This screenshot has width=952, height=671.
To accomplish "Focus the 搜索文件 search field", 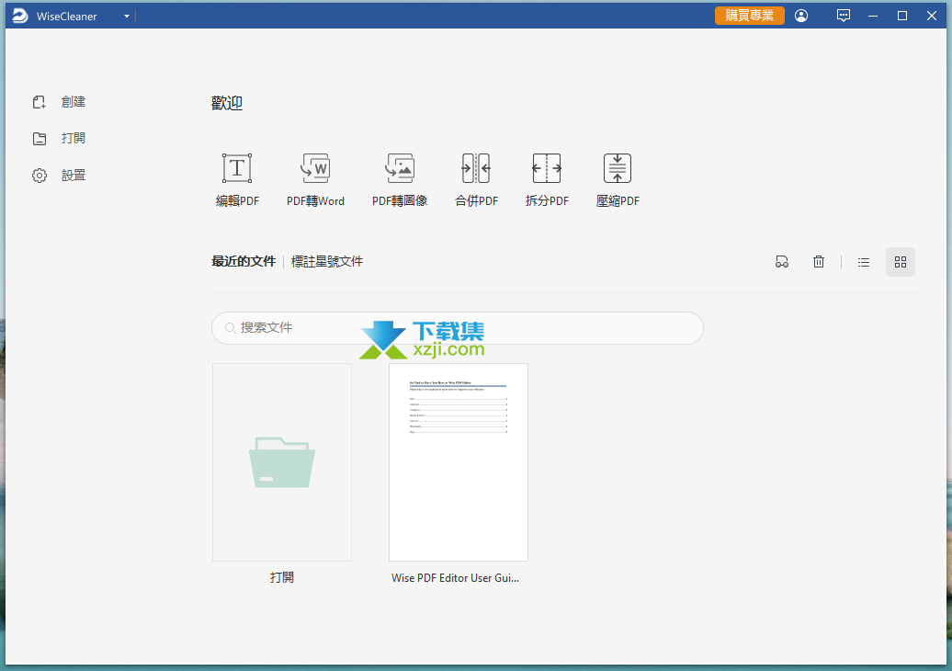I will 458,328.
